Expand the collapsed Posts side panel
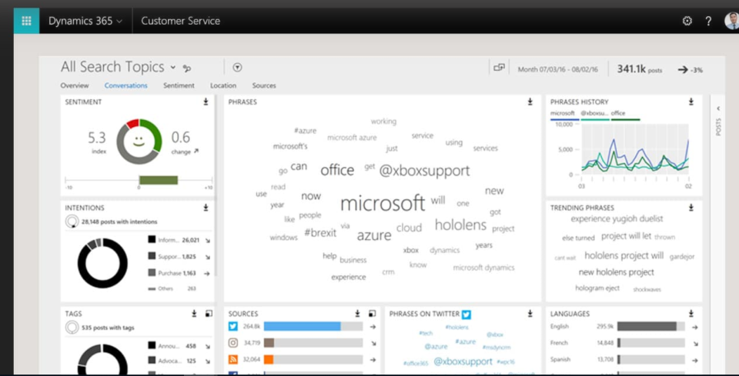Viewport: 739px width, 376px height. click(717, 110)
